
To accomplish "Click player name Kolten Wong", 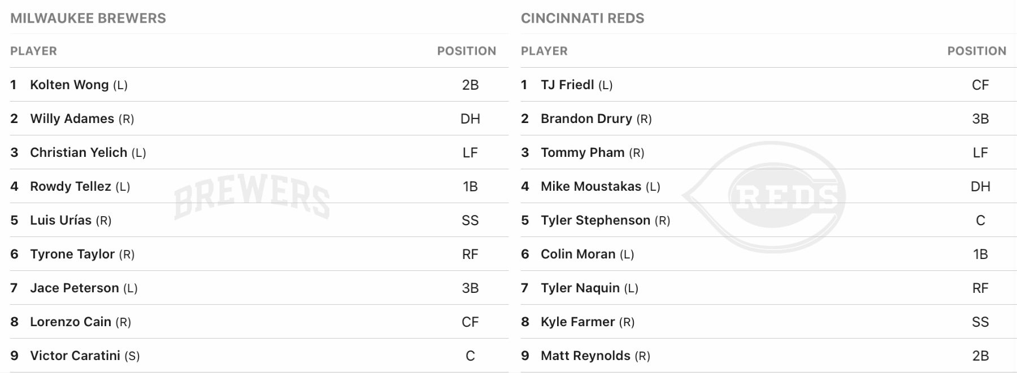I will (69, 85).
